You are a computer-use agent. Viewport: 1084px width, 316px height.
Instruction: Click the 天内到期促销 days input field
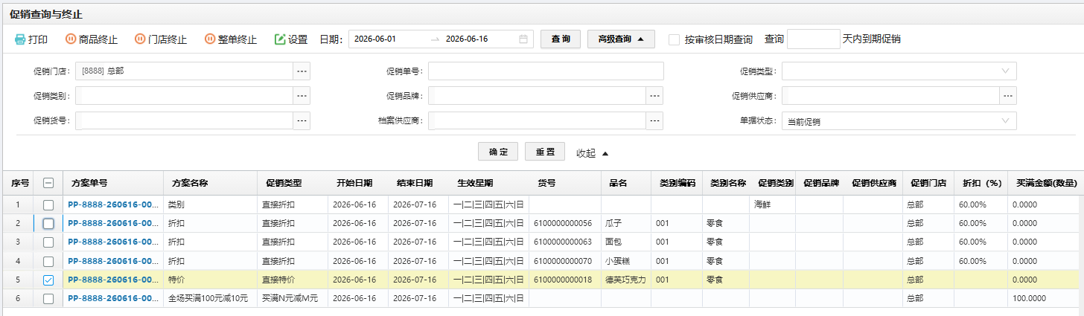coord(813,39)
